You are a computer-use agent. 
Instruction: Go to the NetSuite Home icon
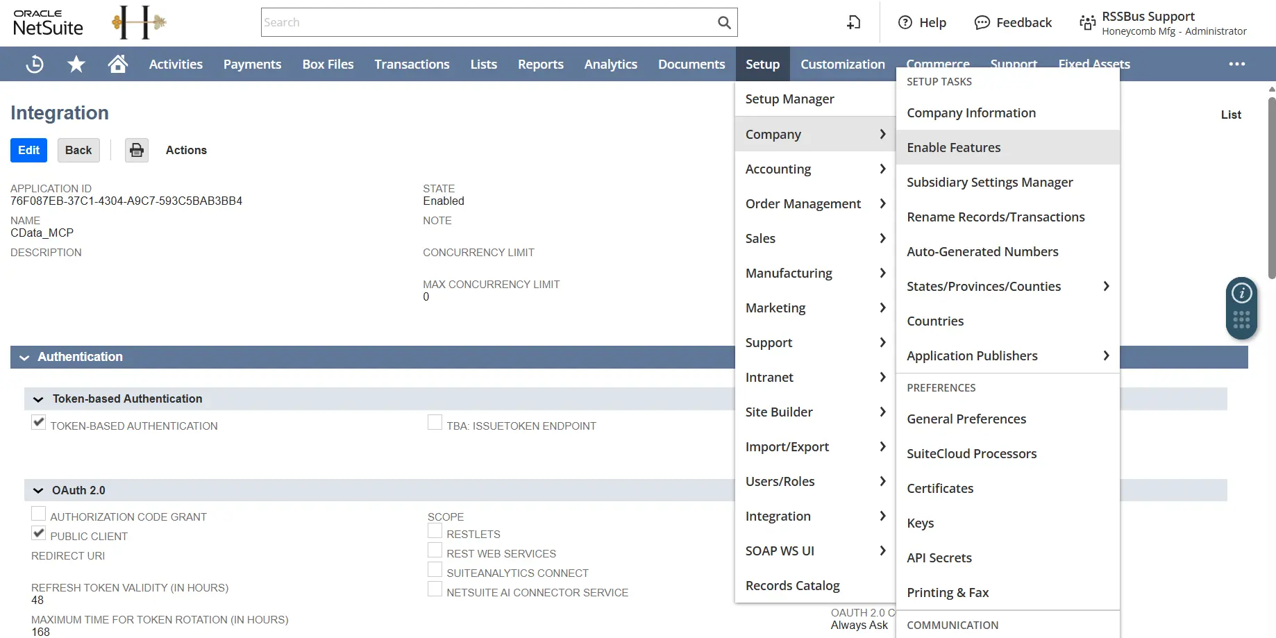(x=117, y=63)
